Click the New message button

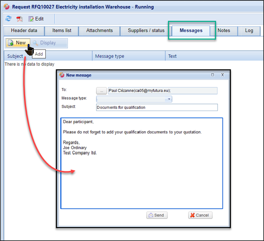tap(17, 43)
